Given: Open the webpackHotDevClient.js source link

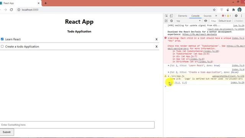Looking at the screenshot, I should point(228,76).
